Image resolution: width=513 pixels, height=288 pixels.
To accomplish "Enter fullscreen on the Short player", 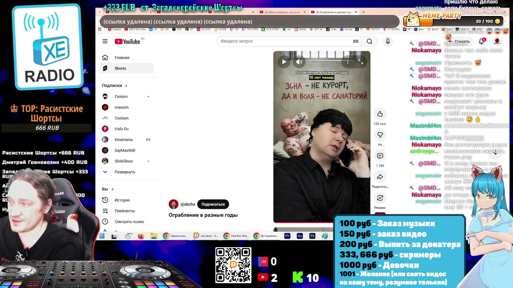I will [x=361, y=62].
